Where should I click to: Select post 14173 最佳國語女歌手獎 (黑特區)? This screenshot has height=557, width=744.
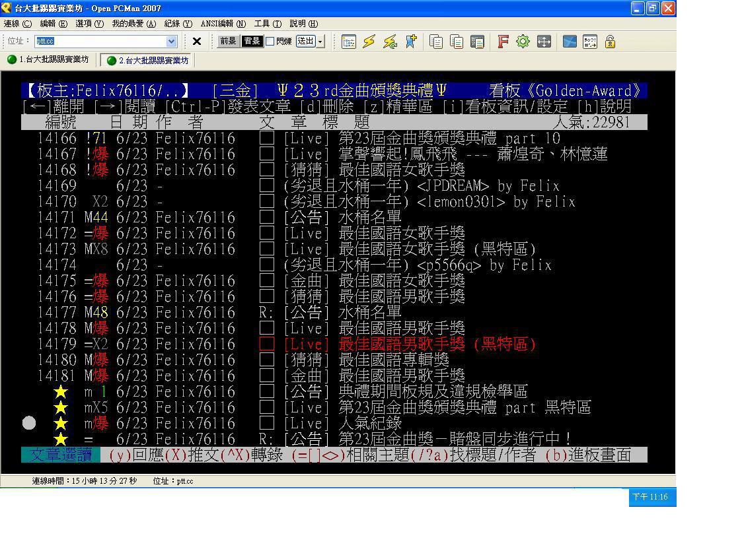click(334, 249)
